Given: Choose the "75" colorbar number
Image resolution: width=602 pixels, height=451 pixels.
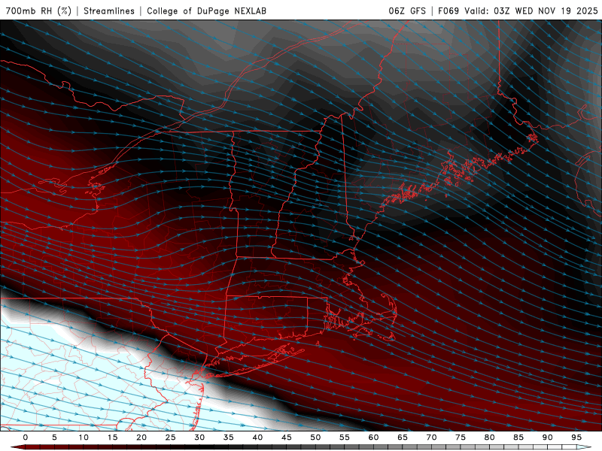Looking at the screenshot, I should pyautogui.click(x=461, y=437).
